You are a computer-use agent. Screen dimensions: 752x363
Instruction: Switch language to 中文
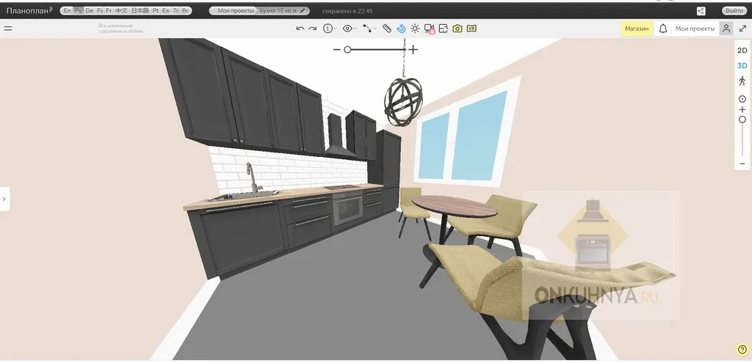point(121,10)
